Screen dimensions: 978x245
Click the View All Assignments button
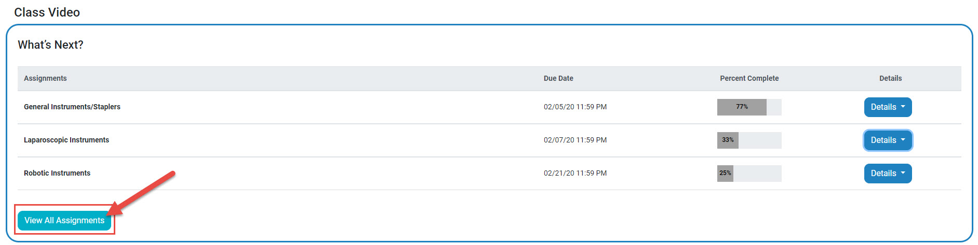(x=64, y=221)
